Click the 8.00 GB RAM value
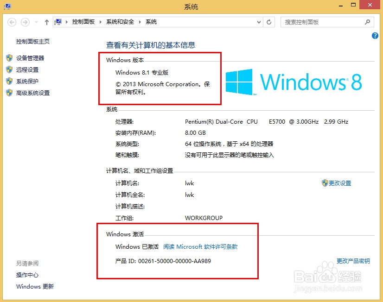Viewport: 383px width, 302px height. (195, 133)
